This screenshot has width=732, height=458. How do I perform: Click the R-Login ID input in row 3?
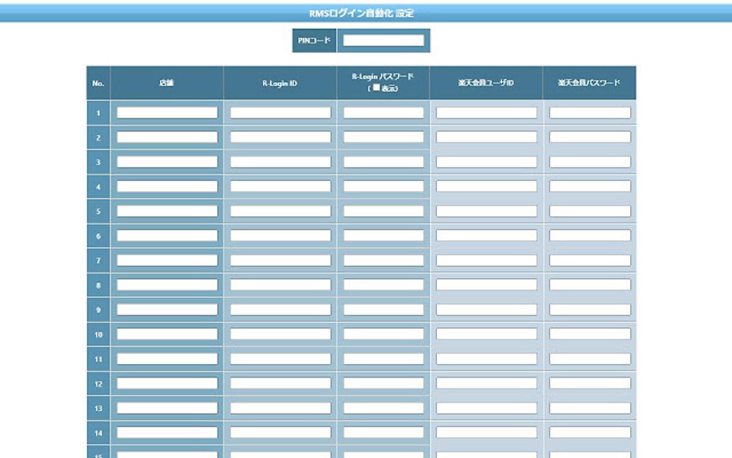[x=281, y=162]
